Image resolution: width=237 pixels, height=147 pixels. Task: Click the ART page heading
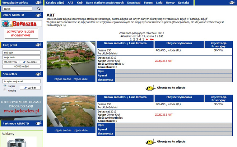click(51, 15)
